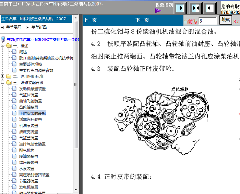Click the tree panel vertical scrollbar thumb
The height and width of the screenshot is (194, 240).
coord(76,84)
